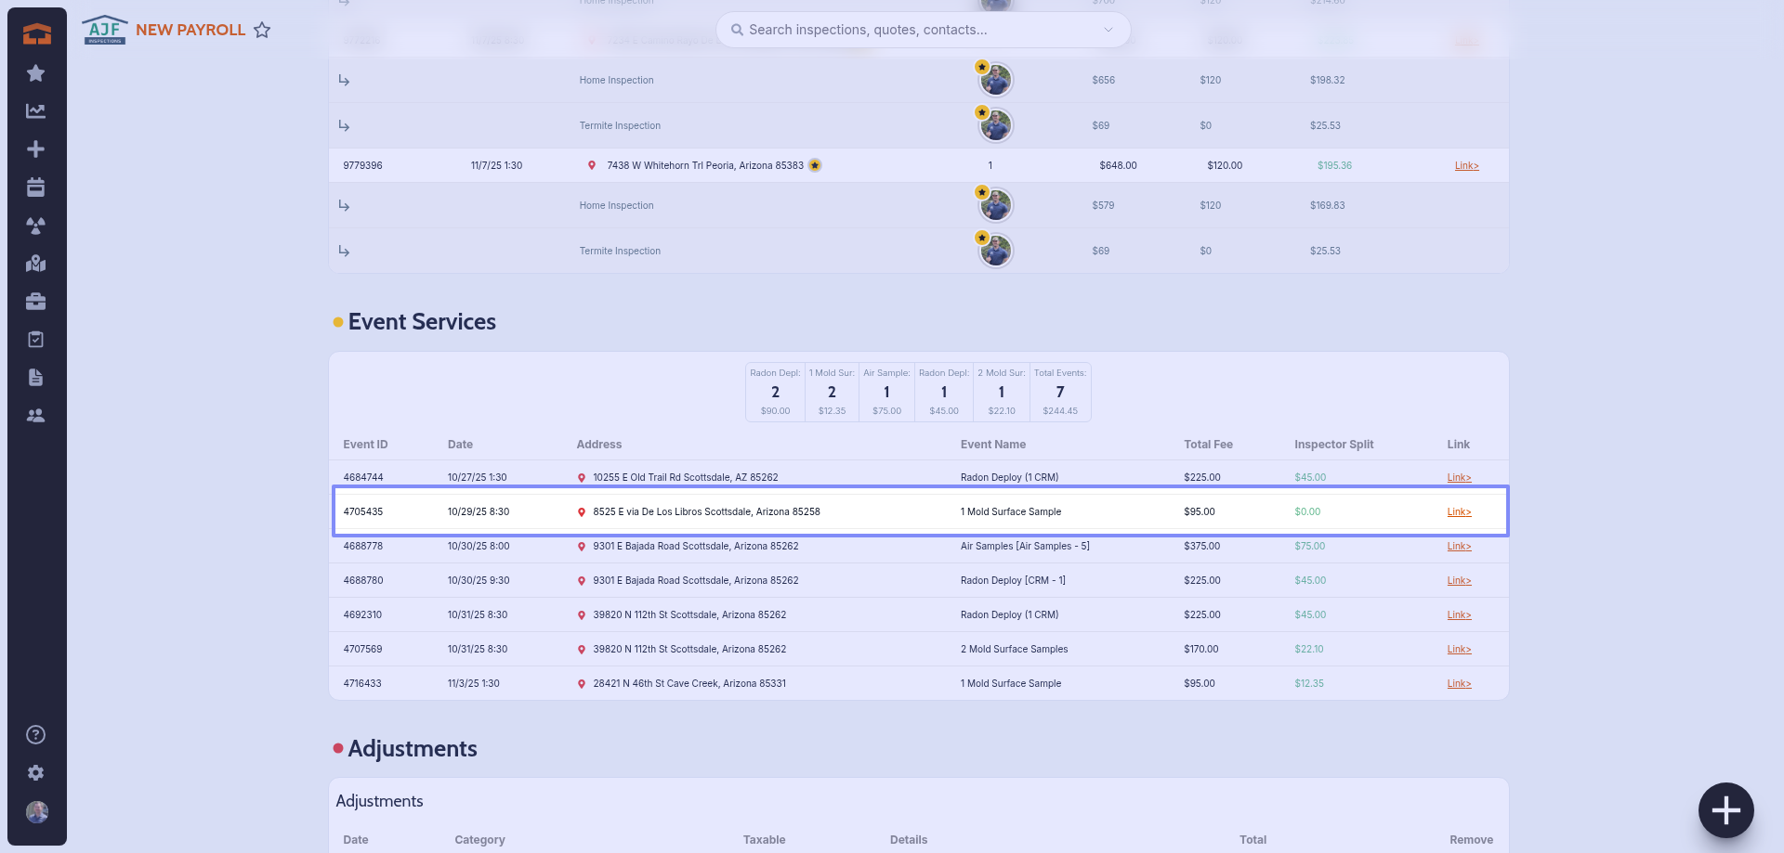Expand the search bar dropdown chevron
Viewport: 1784px width, 853px height.
[1108, 30]
